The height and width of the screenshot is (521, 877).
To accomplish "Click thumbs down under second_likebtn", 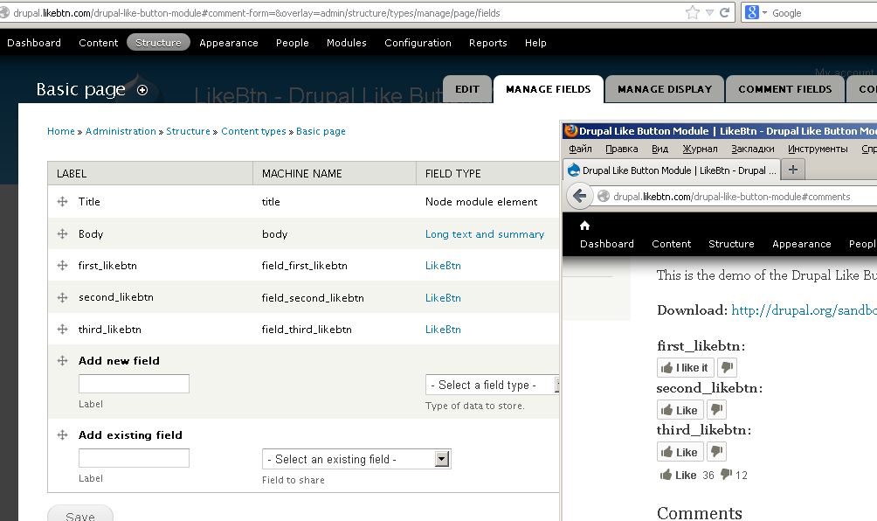I will pyautogui.click(x=716, y=410).
